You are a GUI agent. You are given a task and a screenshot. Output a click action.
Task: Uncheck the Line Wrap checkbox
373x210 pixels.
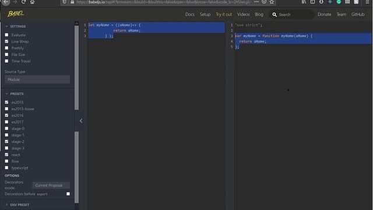click(x=6, y=41)
